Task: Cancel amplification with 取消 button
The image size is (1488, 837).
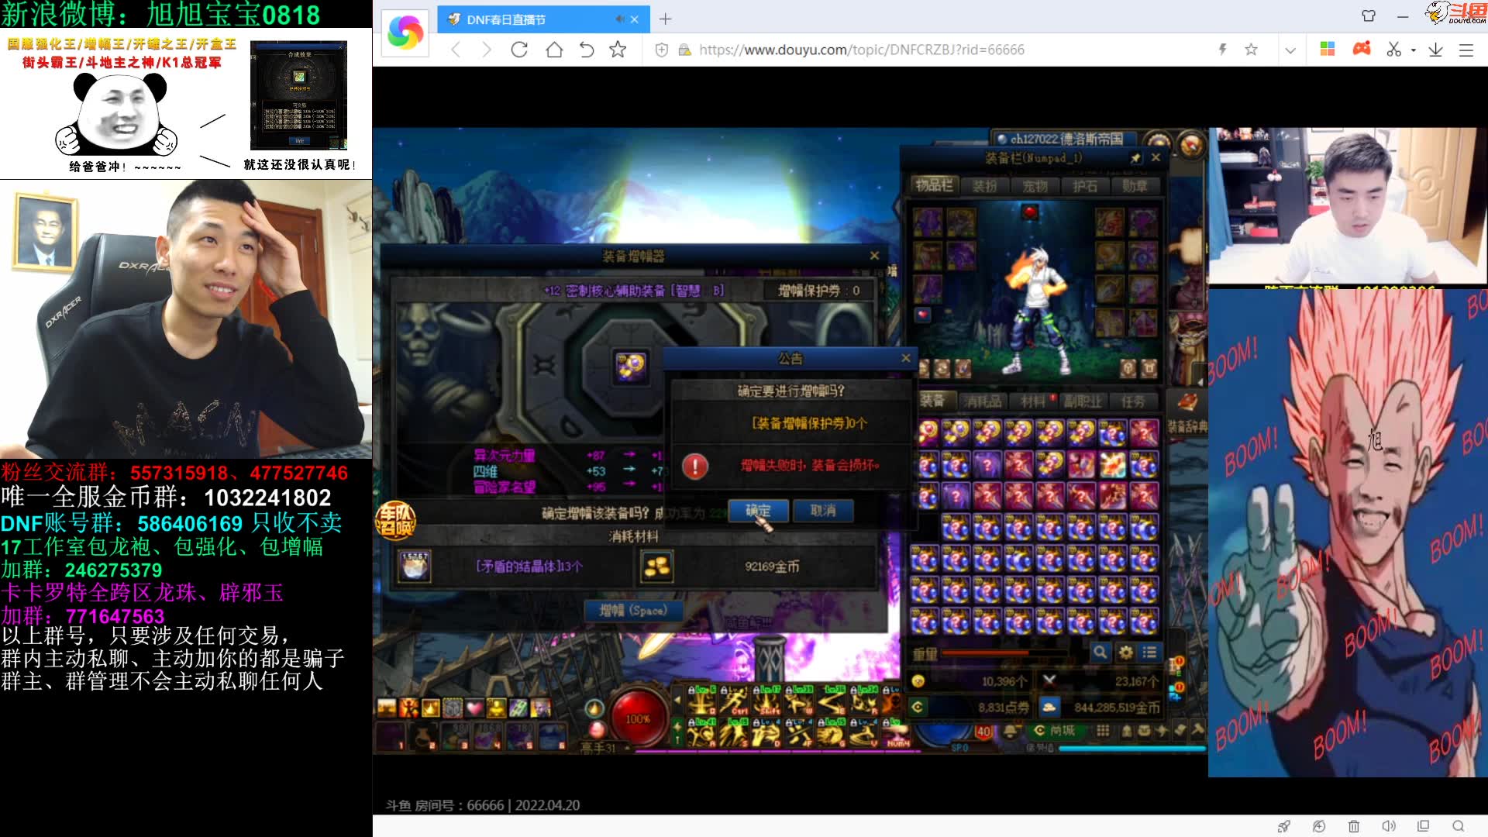Action: pyautogui.click(x=823, y=510)
